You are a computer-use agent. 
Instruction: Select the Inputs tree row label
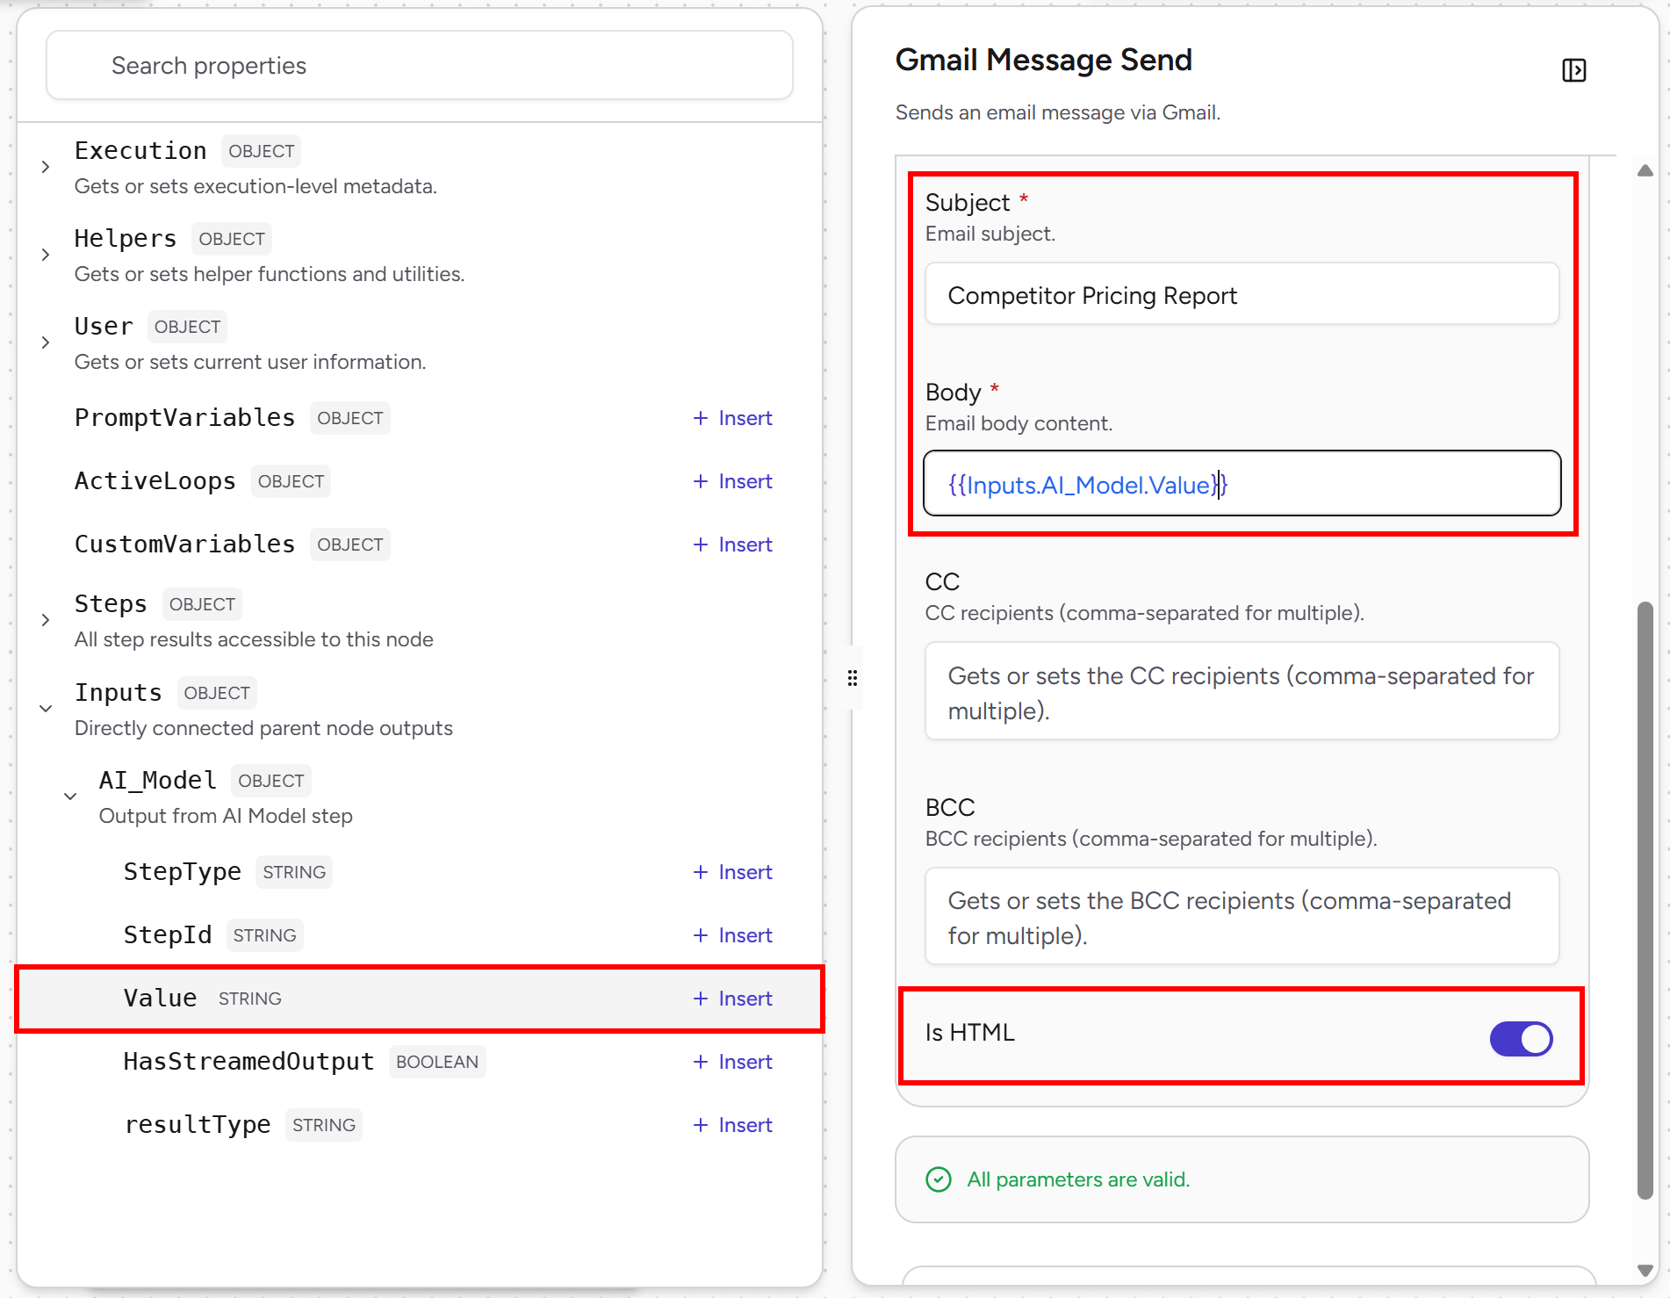[119, 693]
